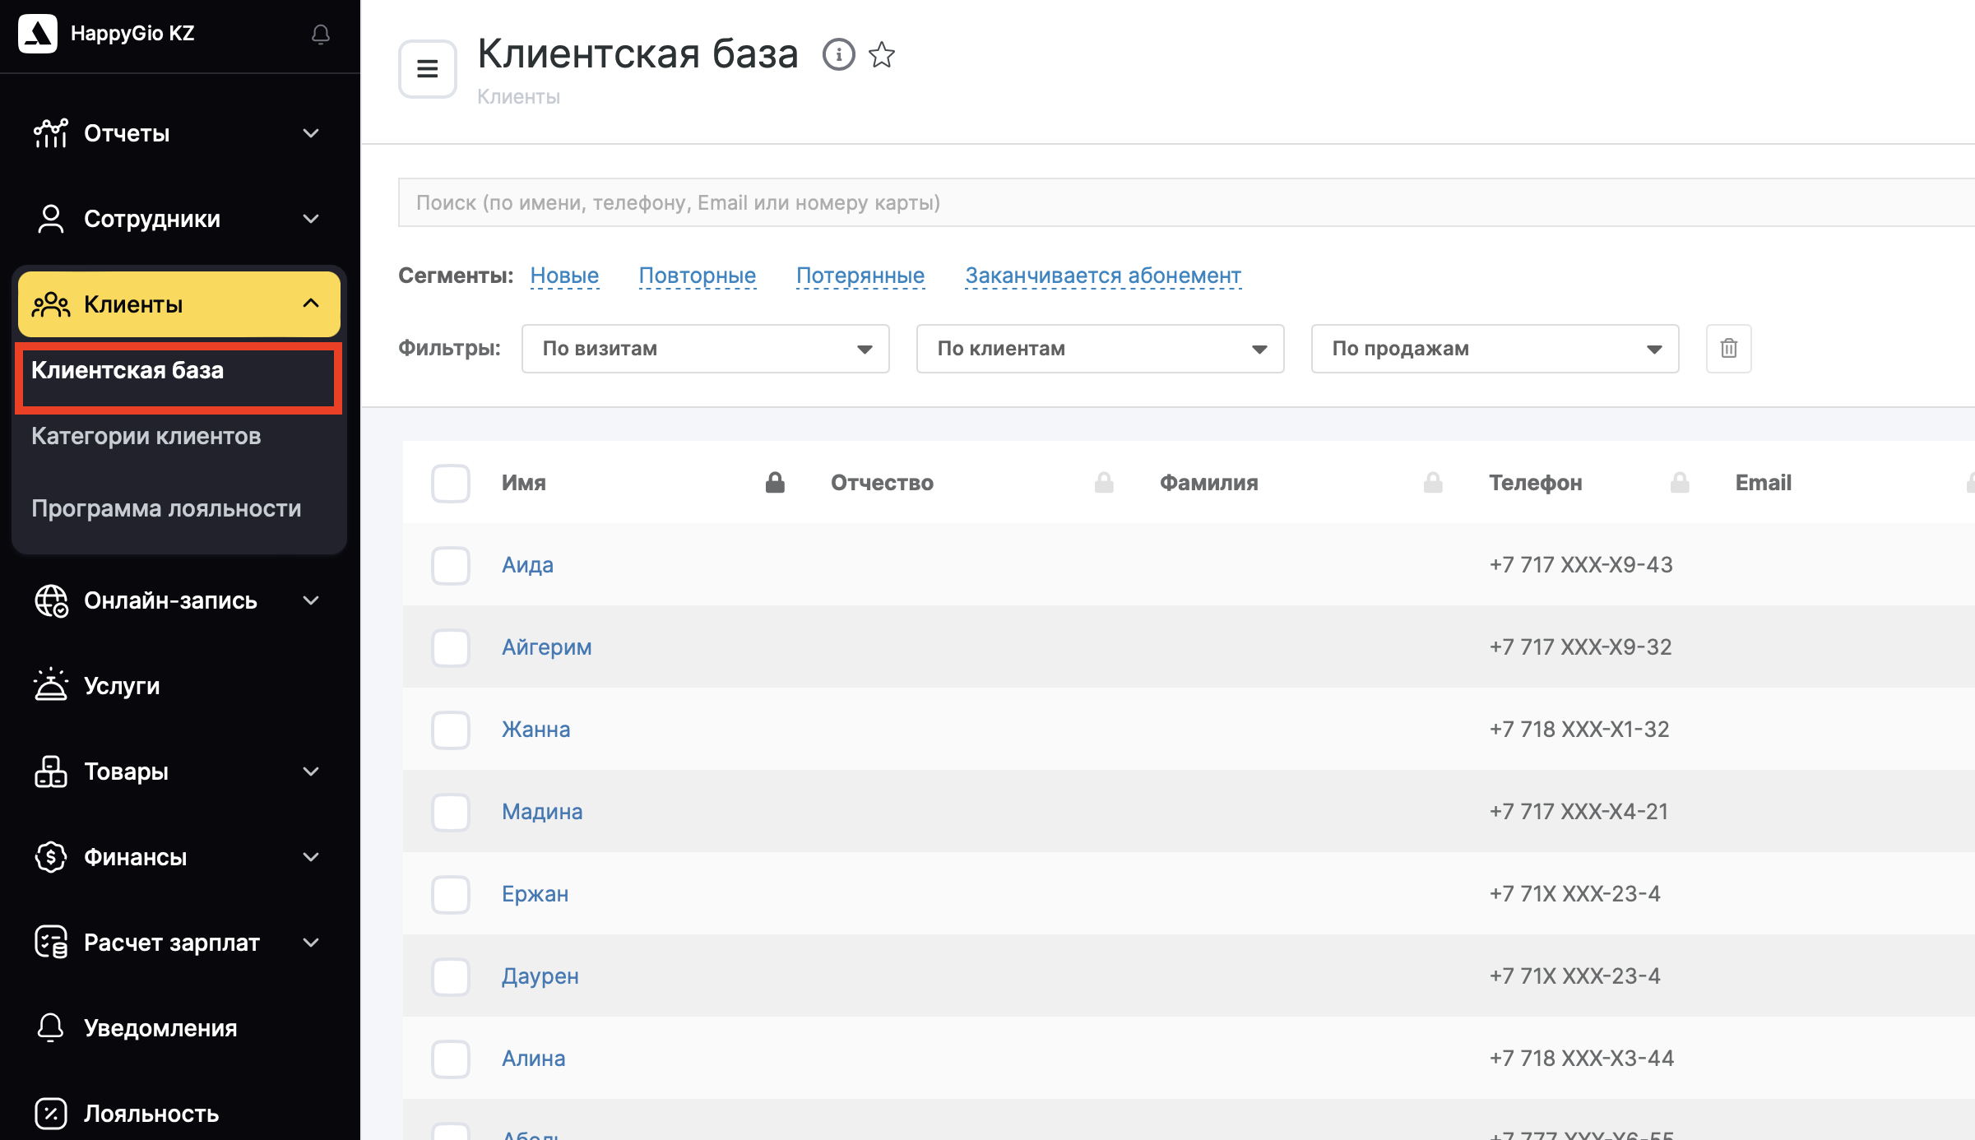Toggle the hamburger menu button
Viewport: 1975px width, 1140px height.
tap(427, 69)
